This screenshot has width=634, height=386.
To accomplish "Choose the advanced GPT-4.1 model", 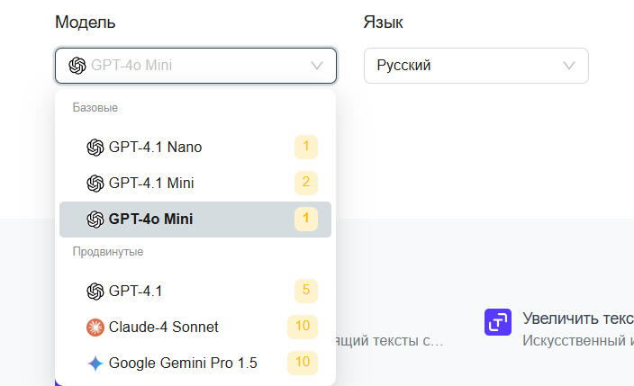I will (x=195, y=291).
